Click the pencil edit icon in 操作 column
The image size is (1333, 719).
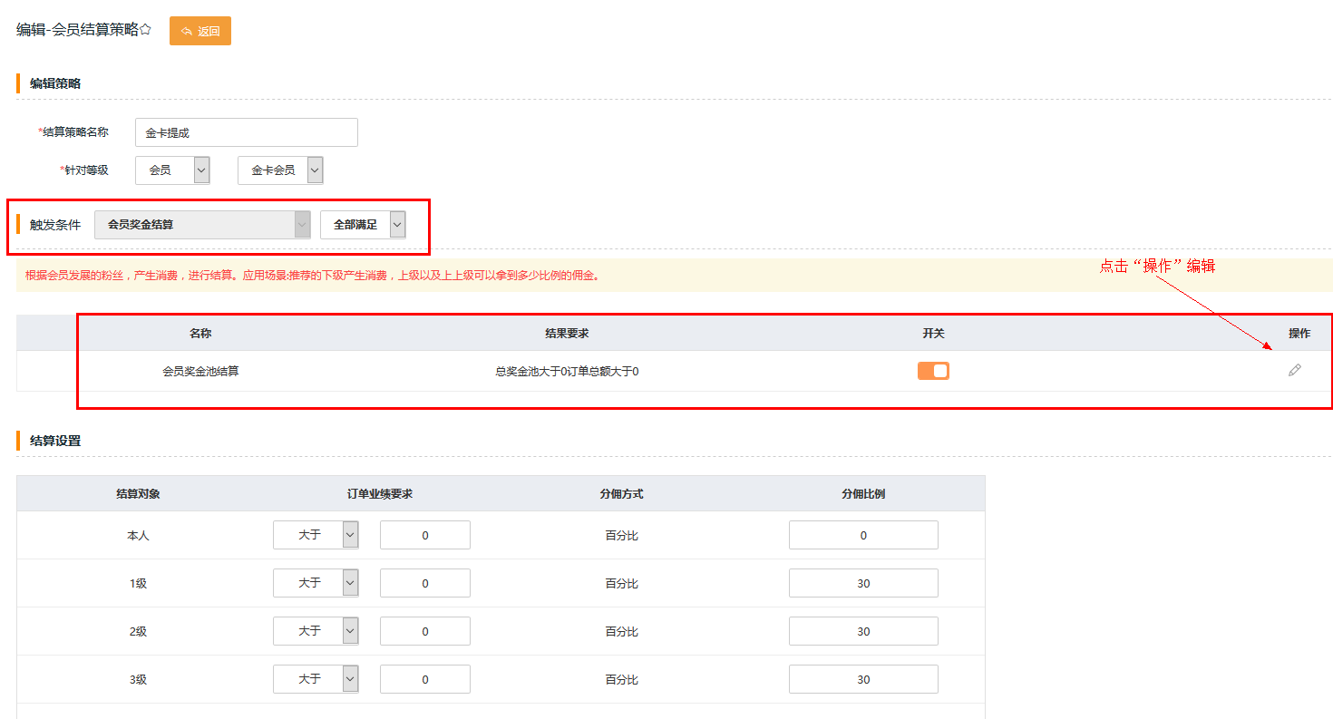[x=1294, y=370]
